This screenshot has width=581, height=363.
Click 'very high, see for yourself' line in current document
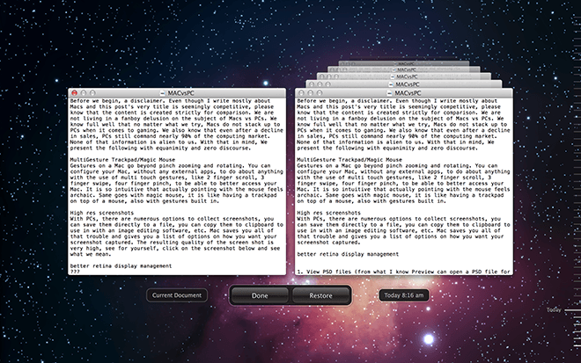[175, 248]
